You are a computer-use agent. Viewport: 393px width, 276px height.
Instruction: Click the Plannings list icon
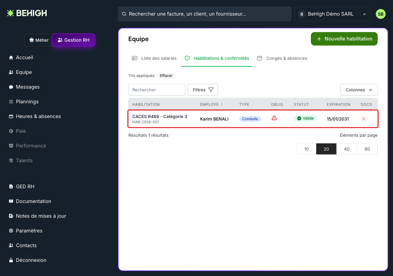point(11,102)
